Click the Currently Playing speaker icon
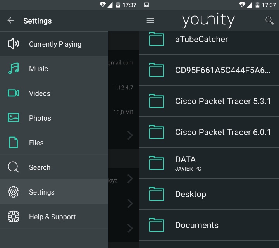279x248 pixels. 13,44
